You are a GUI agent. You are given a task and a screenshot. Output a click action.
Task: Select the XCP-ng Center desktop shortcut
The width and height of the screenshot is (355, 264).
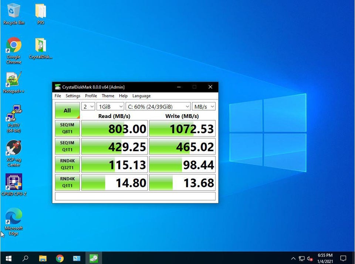(14, 153)
